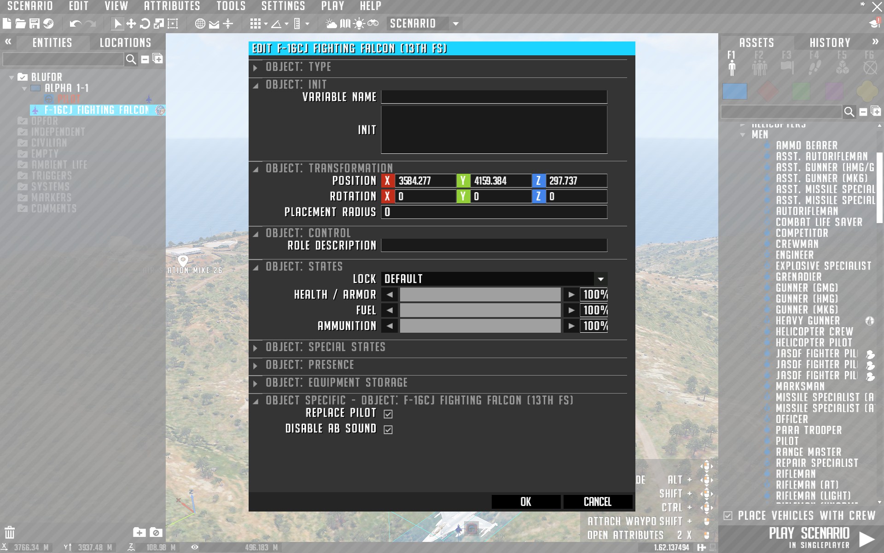This screenshot has width=884, height=553.
Task: Open the Attributes menu
Action: coord(172,6)
